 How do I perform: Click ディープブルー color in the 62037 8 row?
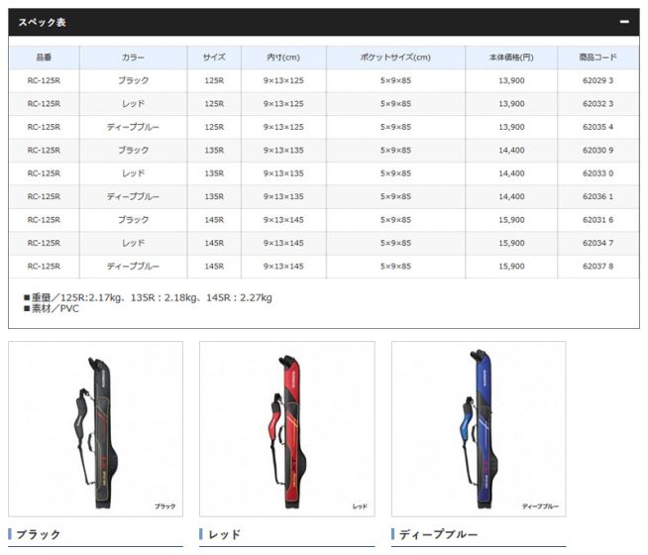133,267
